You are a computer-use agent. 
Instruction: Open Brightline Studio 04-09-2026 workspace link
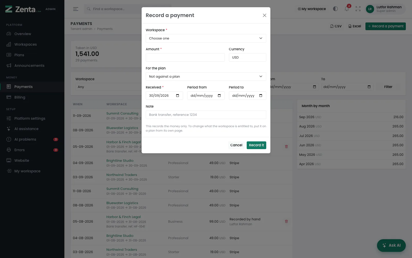(x=120, y=160)
